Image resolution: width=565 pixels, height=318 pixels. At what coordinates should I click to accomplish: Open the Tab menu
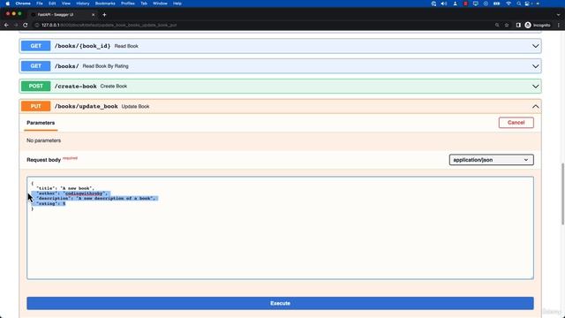coord(144,4)
